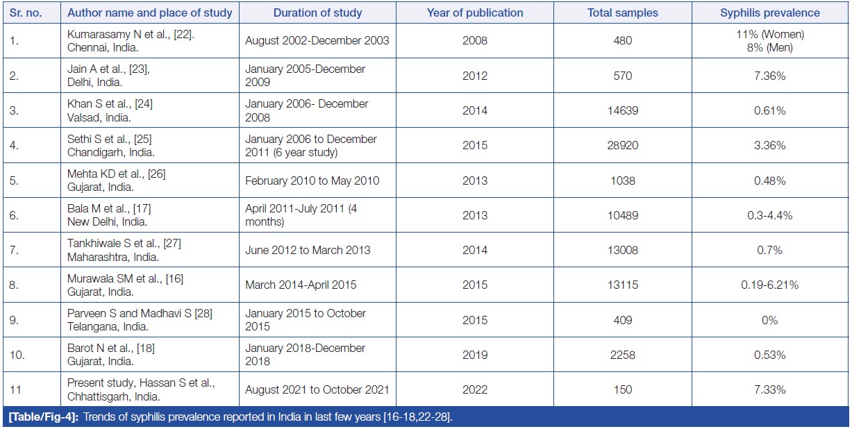Click the "Duration of study" column header

click(x=317, y=12)
